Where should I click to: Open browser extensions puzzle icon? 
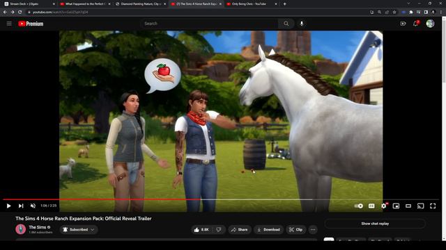(410, 12)
